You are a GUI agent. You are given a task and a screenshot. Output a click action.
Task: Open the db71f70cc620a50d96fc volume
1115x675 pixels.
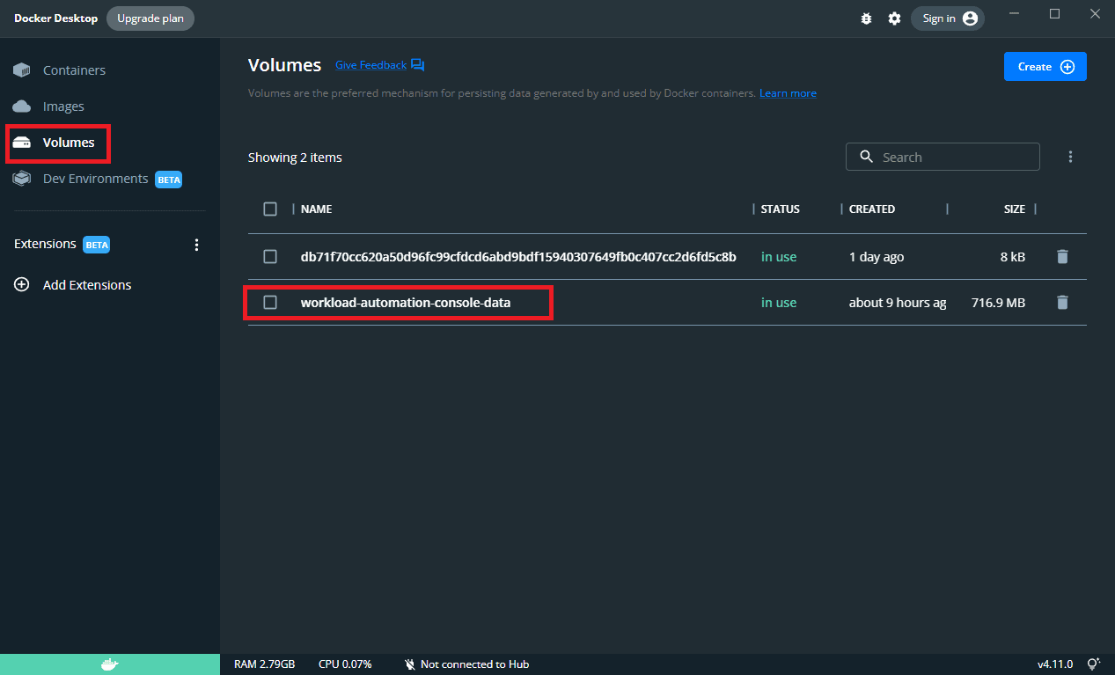[x=518, y=257]
